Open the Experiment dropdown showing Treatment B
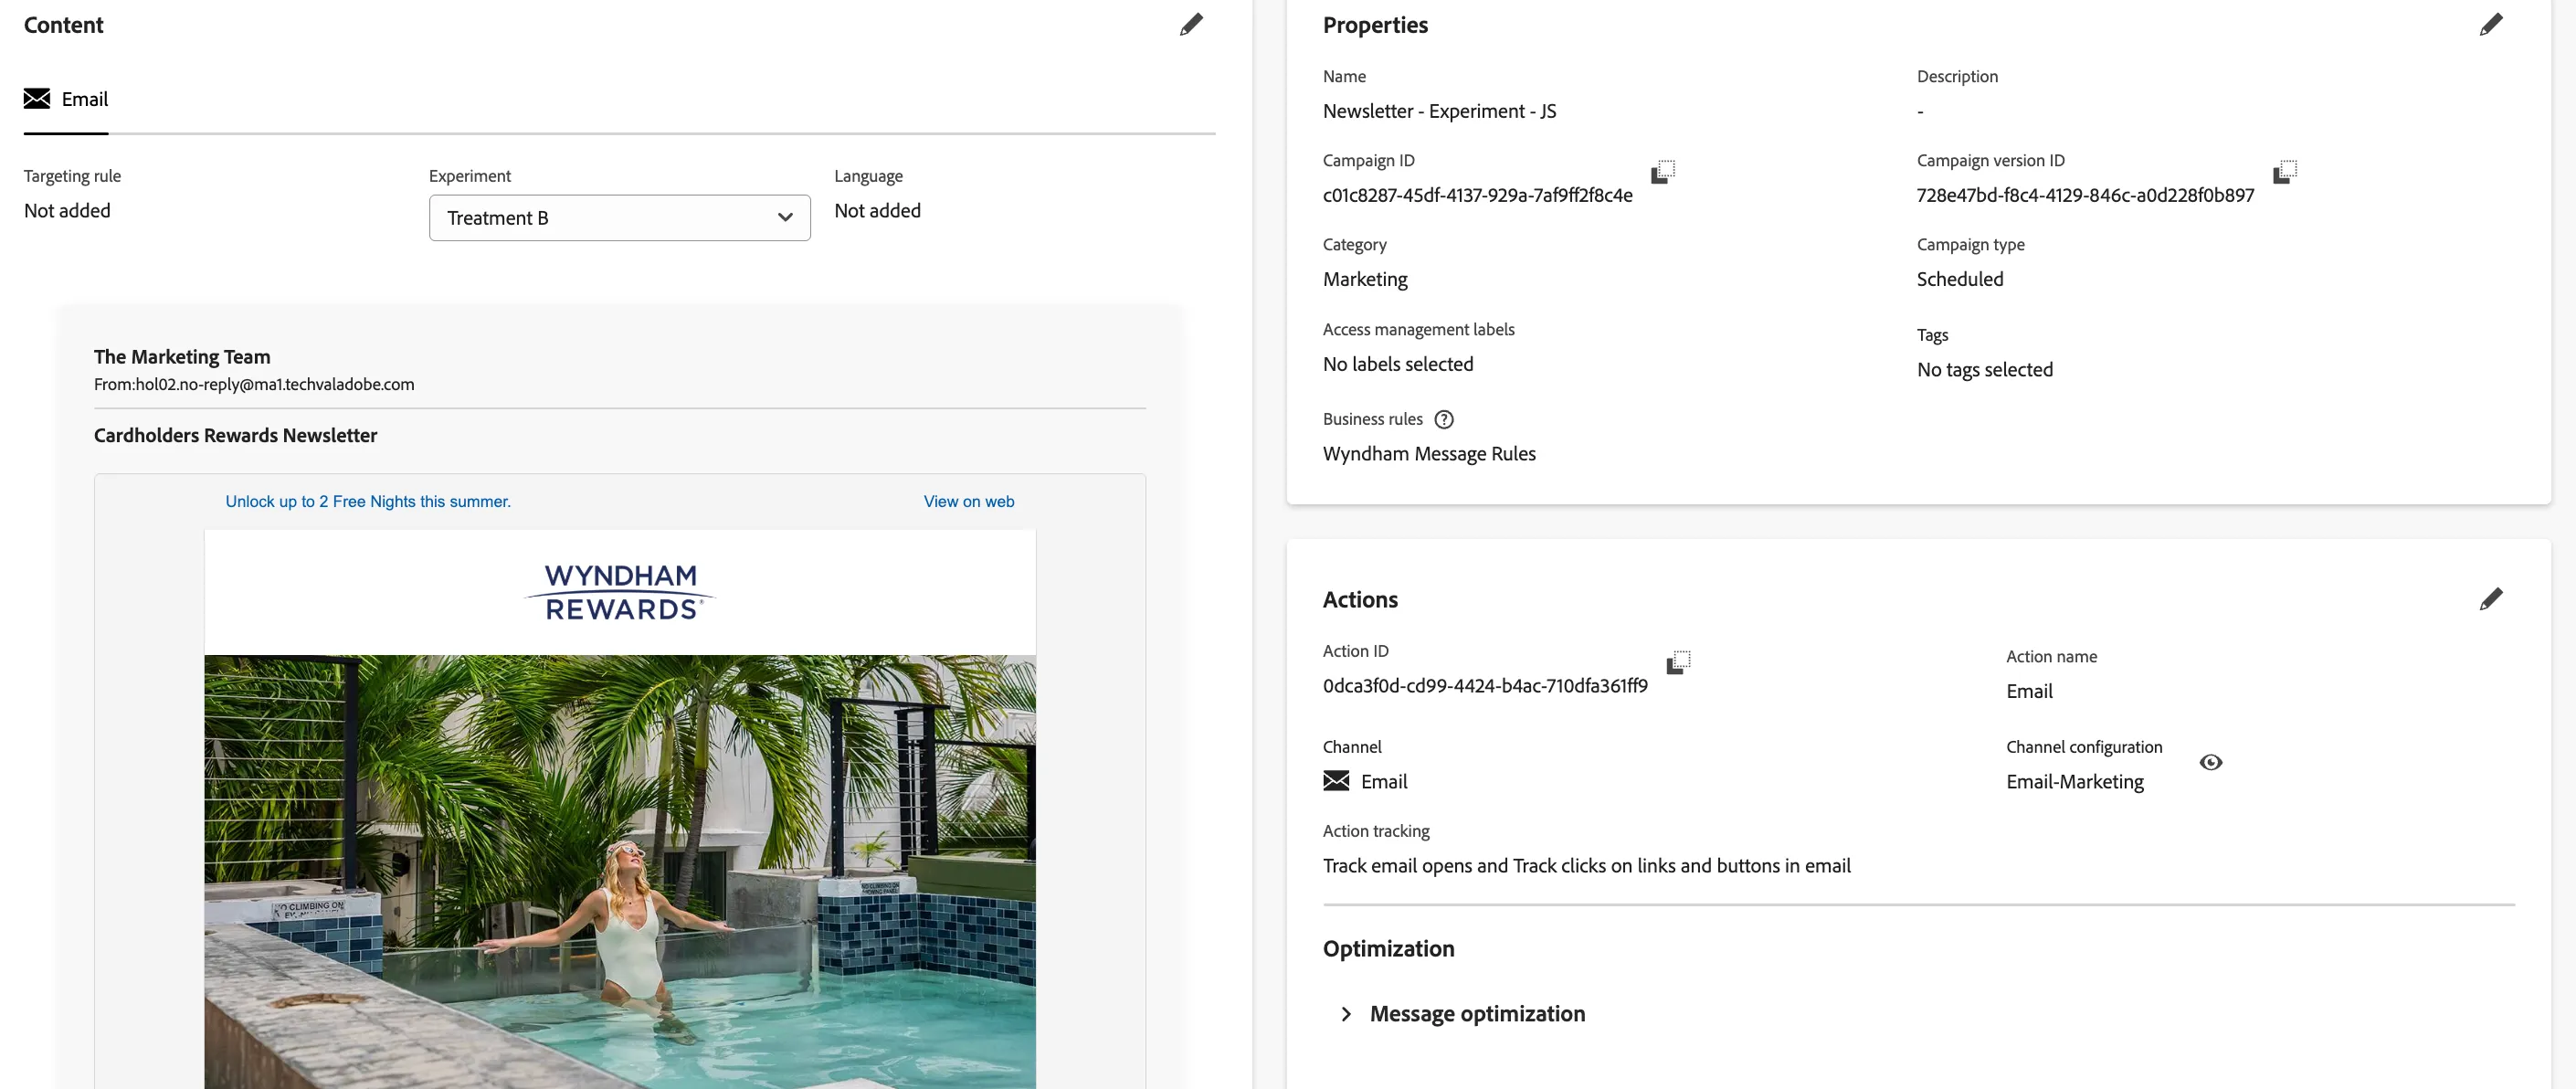 pyautogui.click(x=619, y=218)
